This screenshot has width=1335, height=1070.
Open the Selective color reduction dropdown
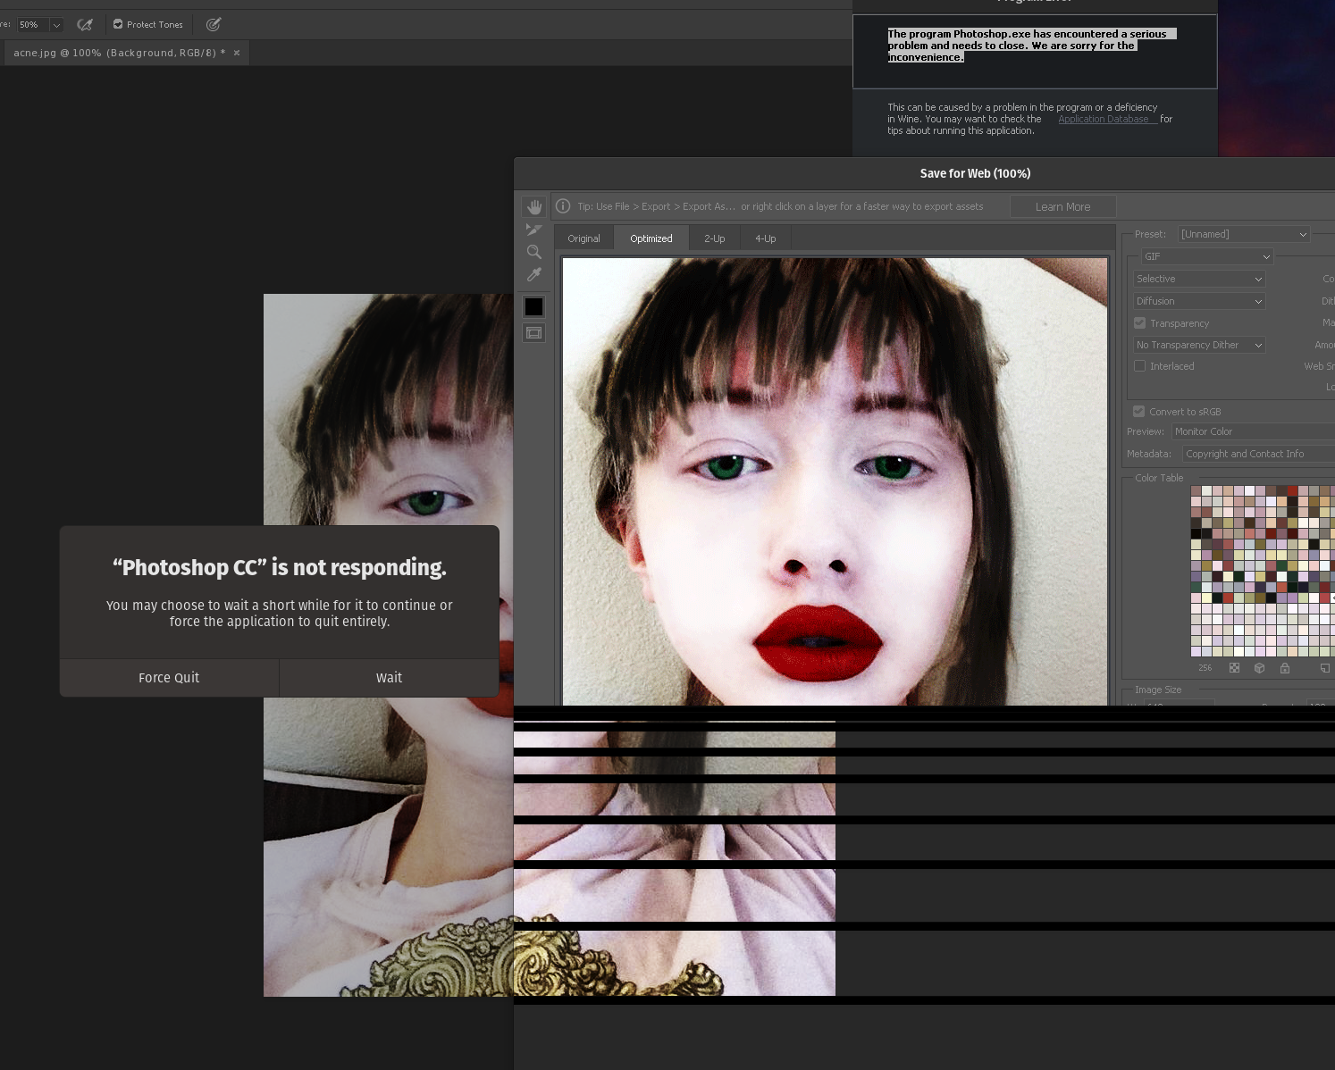point(1199,279)
